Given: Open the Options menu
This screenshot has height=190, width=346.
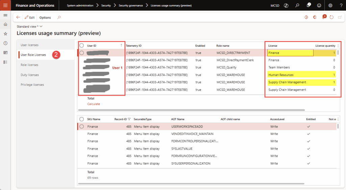Looking at the screenshot, I should pyautogui.click(x=45, y=18).
